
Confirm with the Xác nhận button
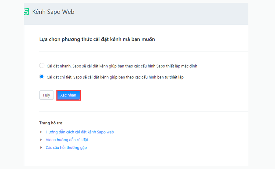[x=68, y=95]
